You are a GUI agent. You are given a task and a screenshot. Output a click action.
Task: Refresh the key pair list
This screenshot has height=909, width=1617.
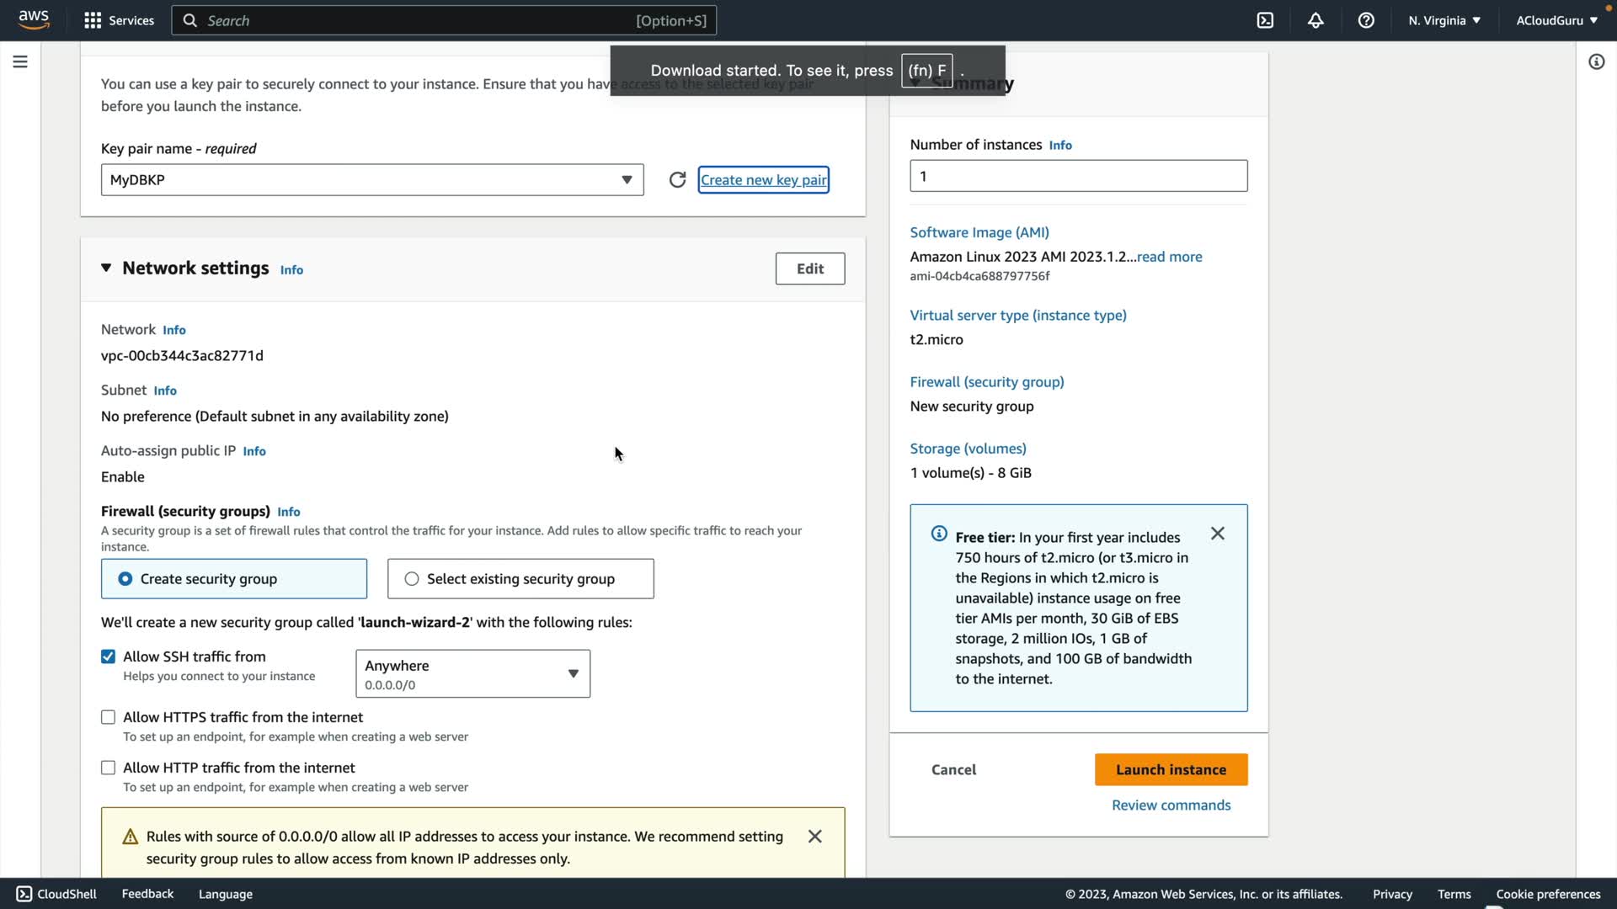pyautogui.click(x=677, y=180)
